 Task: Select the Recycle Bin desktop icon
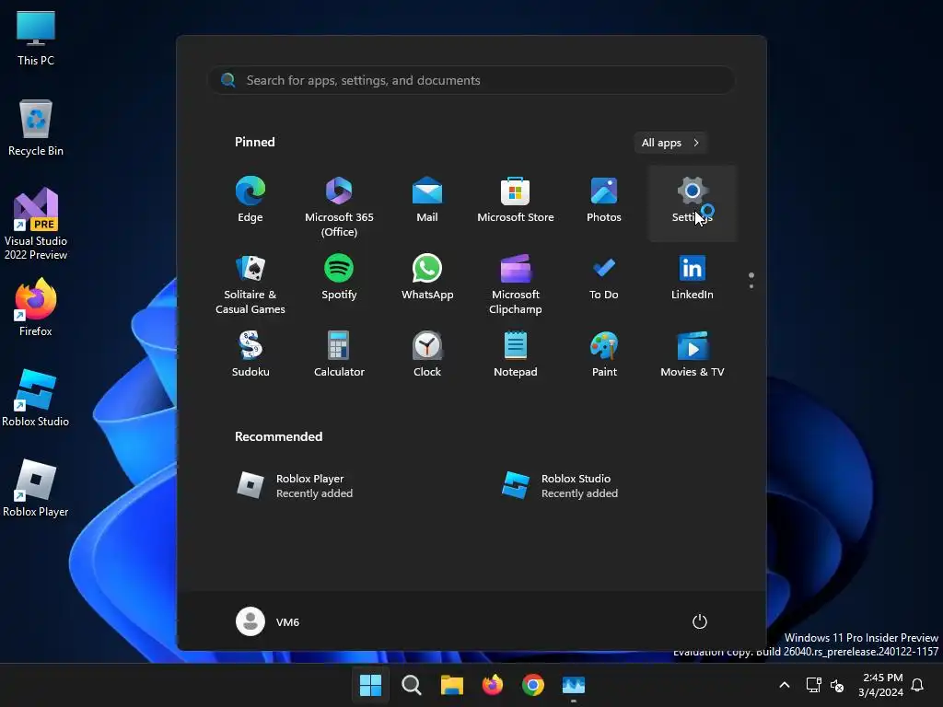36,128
